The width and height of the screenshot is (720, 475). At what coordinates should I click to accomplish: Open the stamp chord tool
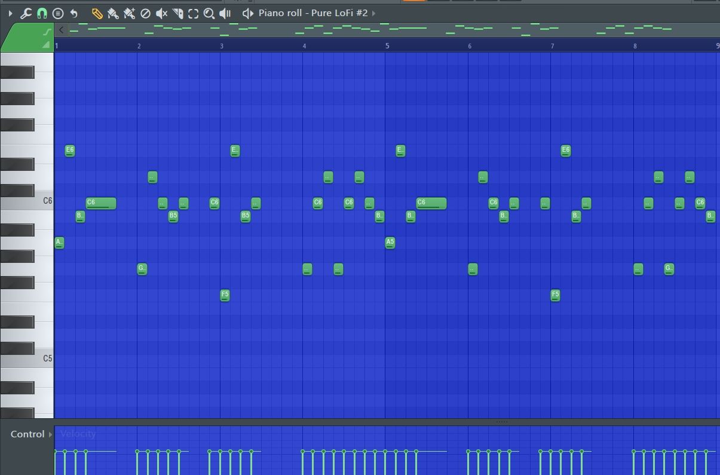[58, 13]
